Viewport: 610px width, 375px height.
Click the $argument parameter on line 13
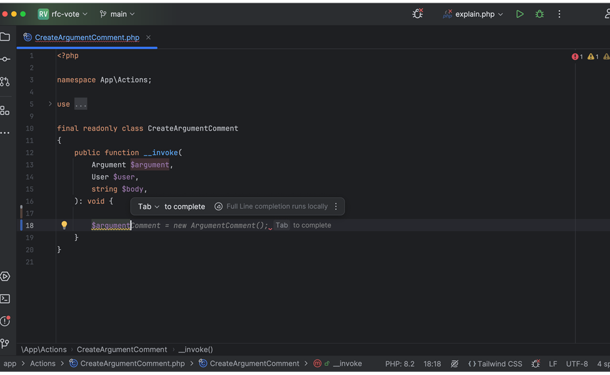point(150,165)
